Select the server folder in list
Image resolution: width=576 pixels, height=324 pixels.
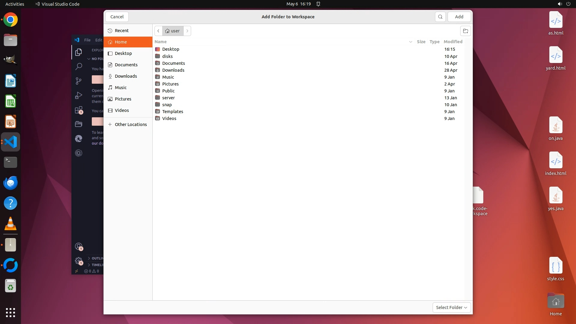click(168, 98)
